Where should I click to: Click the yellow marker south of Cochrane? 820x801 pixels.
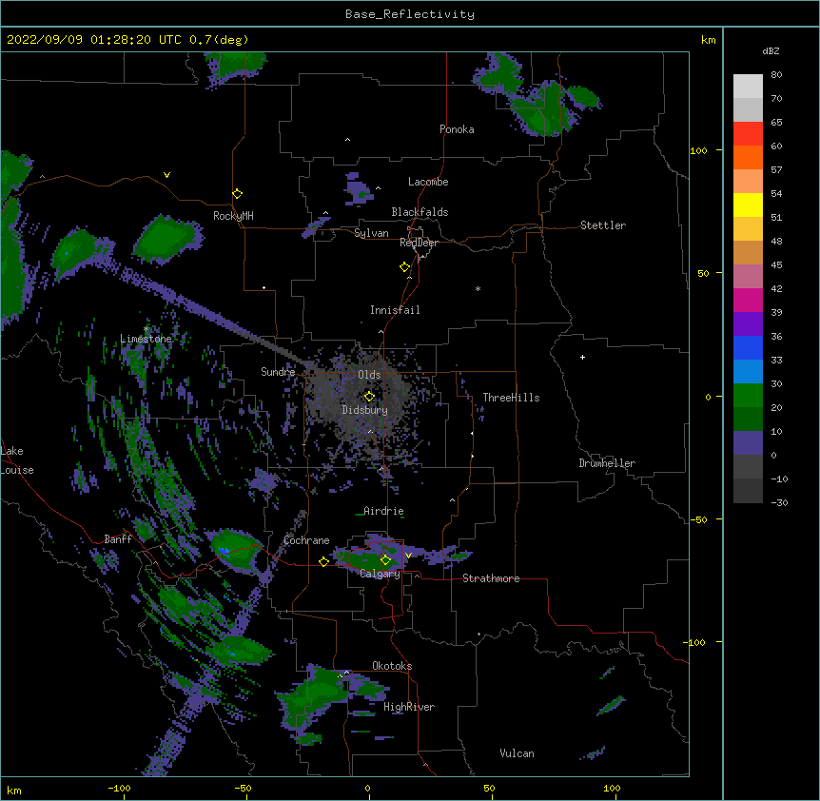[323, 561]
